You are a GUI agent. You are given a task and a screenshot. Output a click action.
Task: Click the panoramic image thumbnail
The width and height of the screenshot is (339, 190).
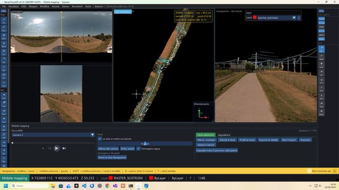pyautogui.click(x=61, y=32)
